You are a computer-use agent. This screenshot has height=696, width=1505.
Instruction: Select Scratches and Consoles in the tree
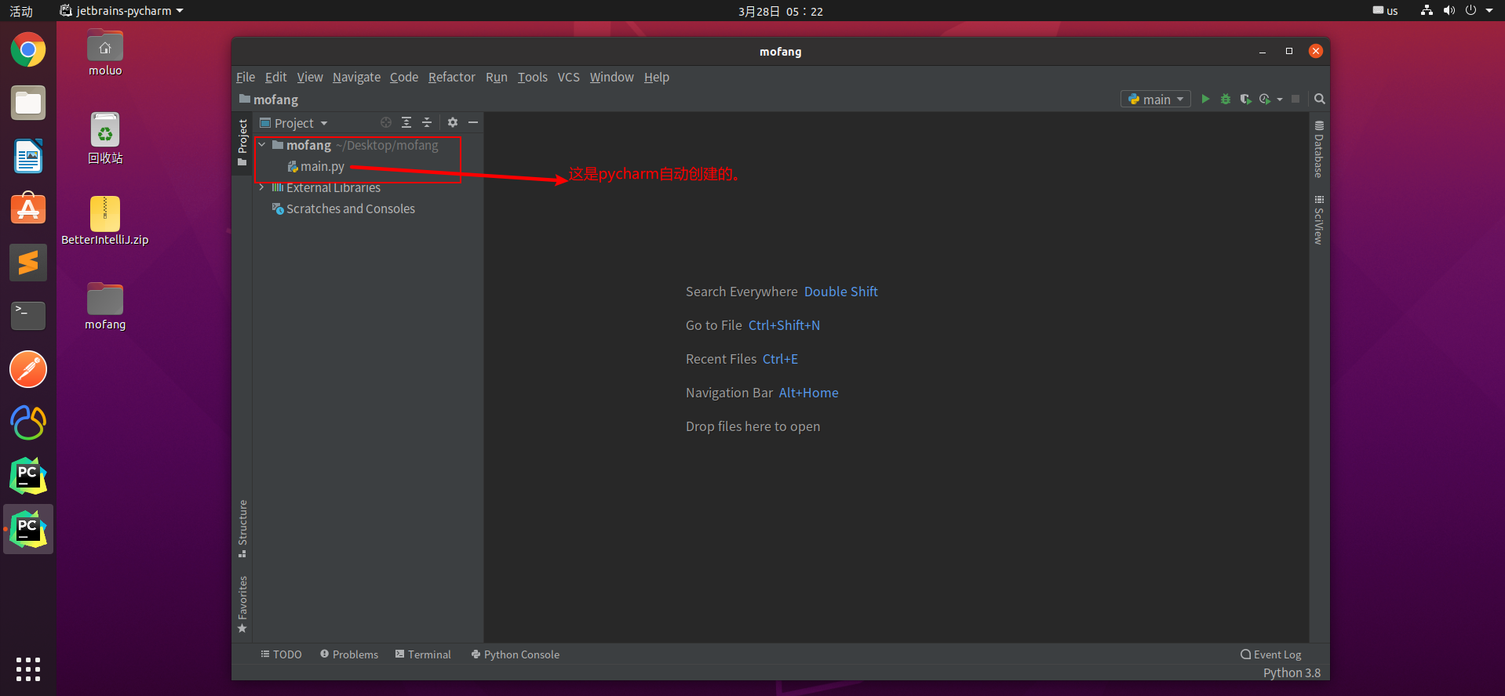pyautogui.click(x=343, y=208)
